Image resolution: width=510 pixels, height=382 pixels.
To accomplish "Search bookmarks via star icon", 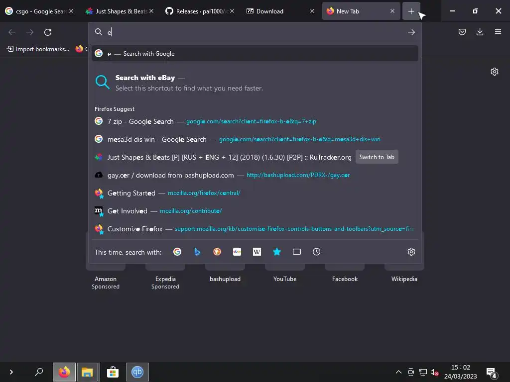I will click(x=277, y=252).
